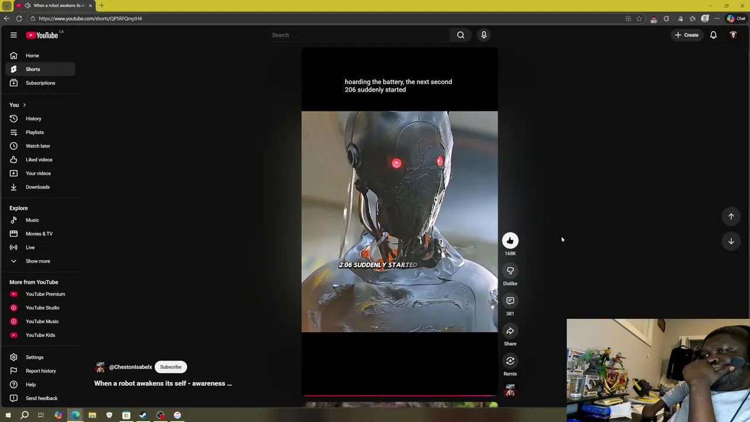Open YouTube Studio link

(x=40, y=308)
